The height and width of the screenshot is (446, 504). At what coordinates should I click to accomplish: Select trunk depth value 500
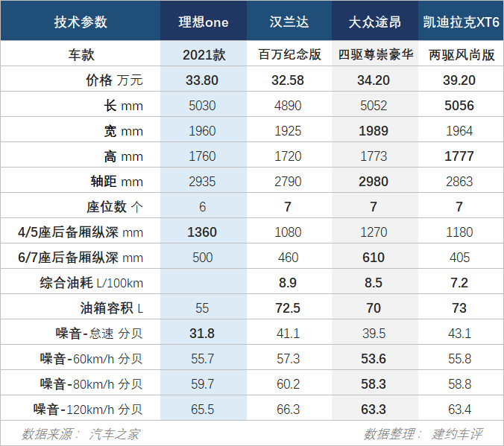202,258
